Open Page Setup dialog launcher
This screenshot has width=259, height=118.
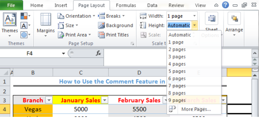pyautogui.click(x=132, y=44)
